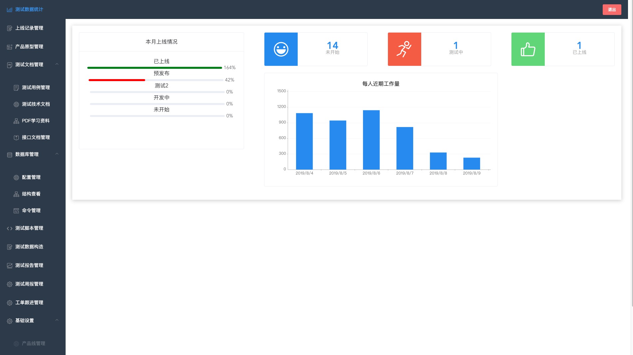Click the 42% progress value
The image size is (633, 355).
tap(230, 80)
